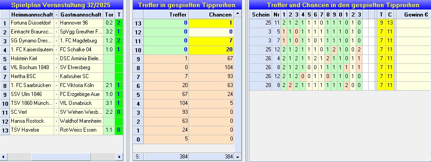This screenshot has width=431, height=162.
Task: Click the Chancen column header
Action: [211, 15]
